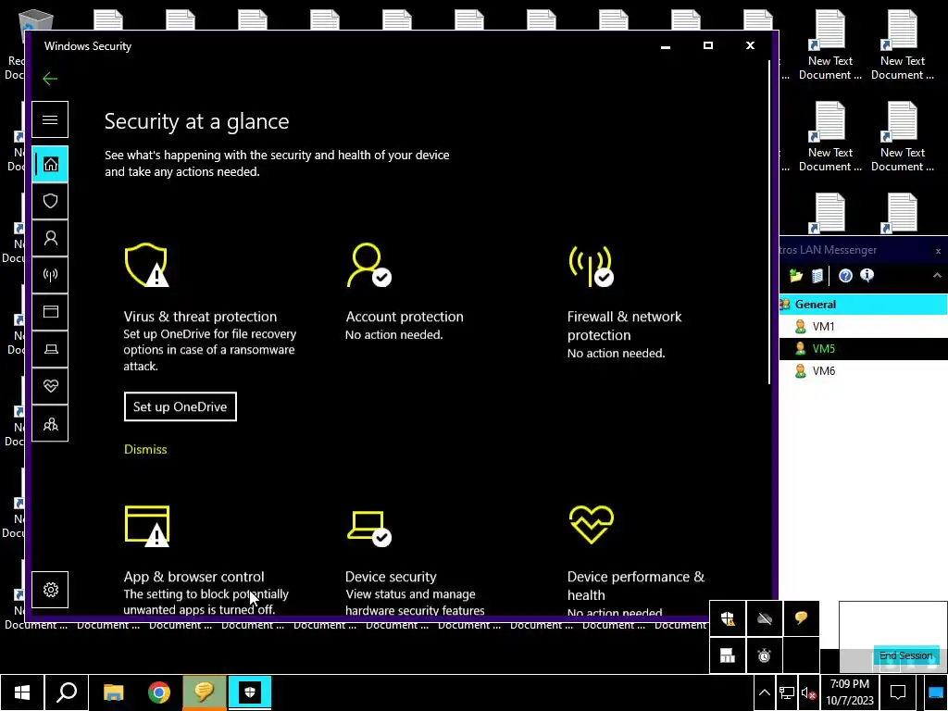Click the Account protection person tile icon
The image size is (948, 711).
coord(368,265)
